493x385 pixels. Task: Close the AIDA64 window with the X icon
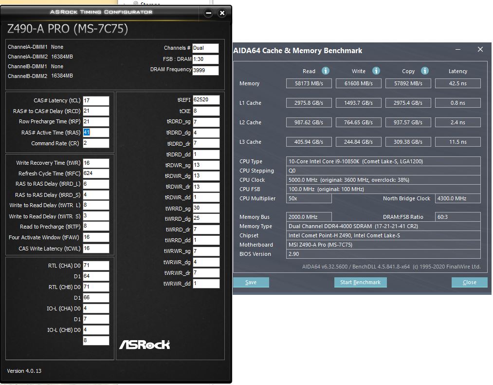tap(480, 49)
